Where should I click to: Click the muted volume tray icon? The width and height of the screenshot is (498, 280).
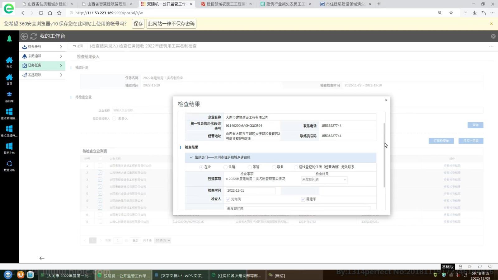458,275
